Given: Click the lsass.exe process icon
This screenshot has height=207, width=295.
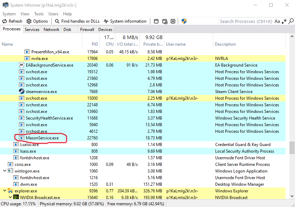Looking at the screenshot, I should [16, 151].
